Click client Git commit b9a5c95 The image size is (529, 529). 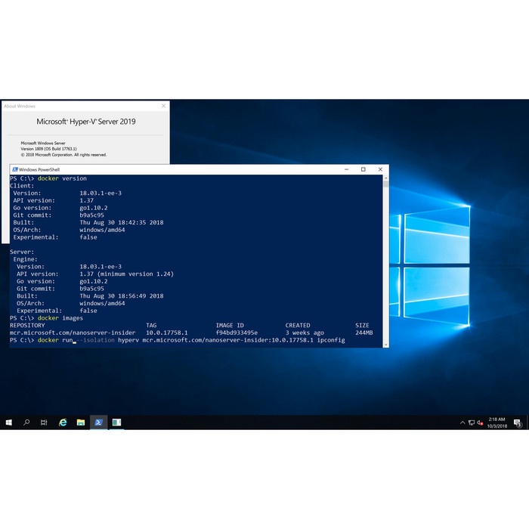pyautogui.click(x=91, y=215)
